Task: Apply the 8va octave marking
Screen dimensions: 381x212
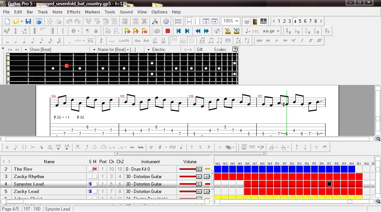Action: 138,41
